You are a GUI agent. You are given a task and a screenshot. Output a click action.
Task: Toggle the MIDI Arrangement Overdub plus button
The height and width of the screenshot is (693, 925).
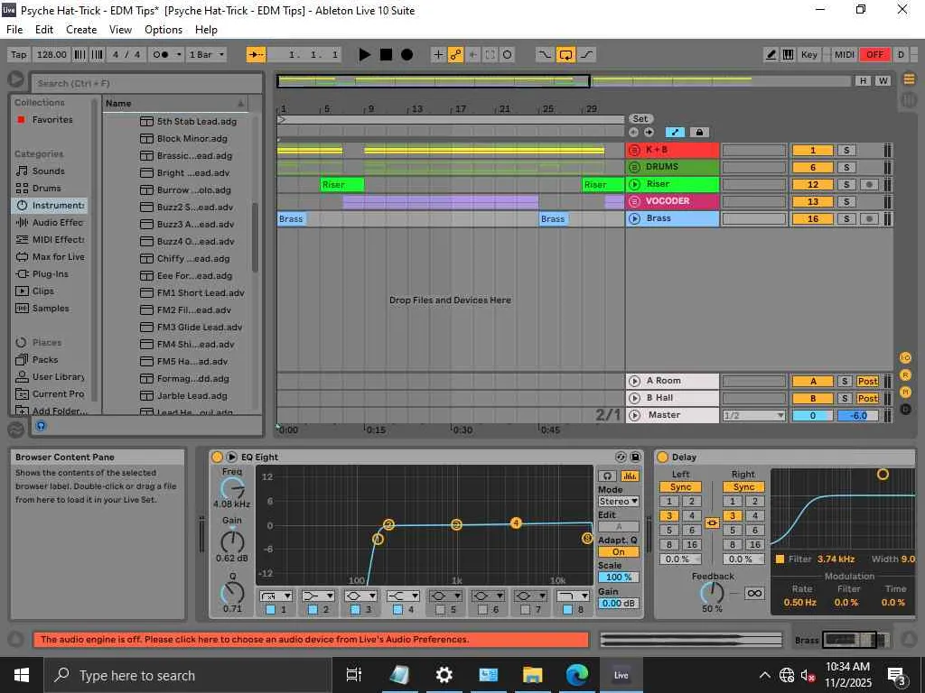(x=438, y=55)
